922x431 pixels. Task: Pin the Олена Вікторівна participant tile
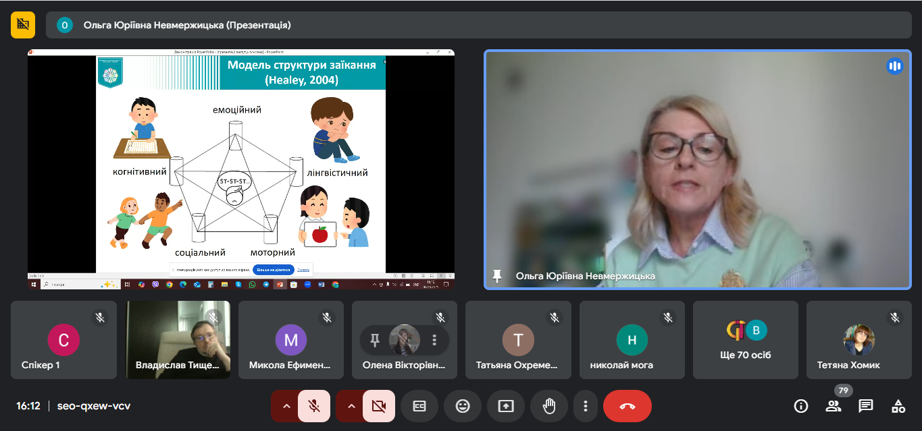pyautogui.click(x=375, y=340)
